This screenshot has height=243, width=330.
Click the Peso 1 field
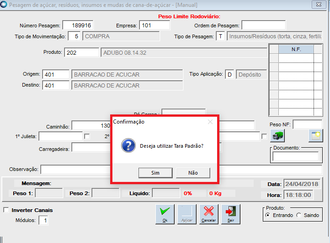tap(49, 193)
